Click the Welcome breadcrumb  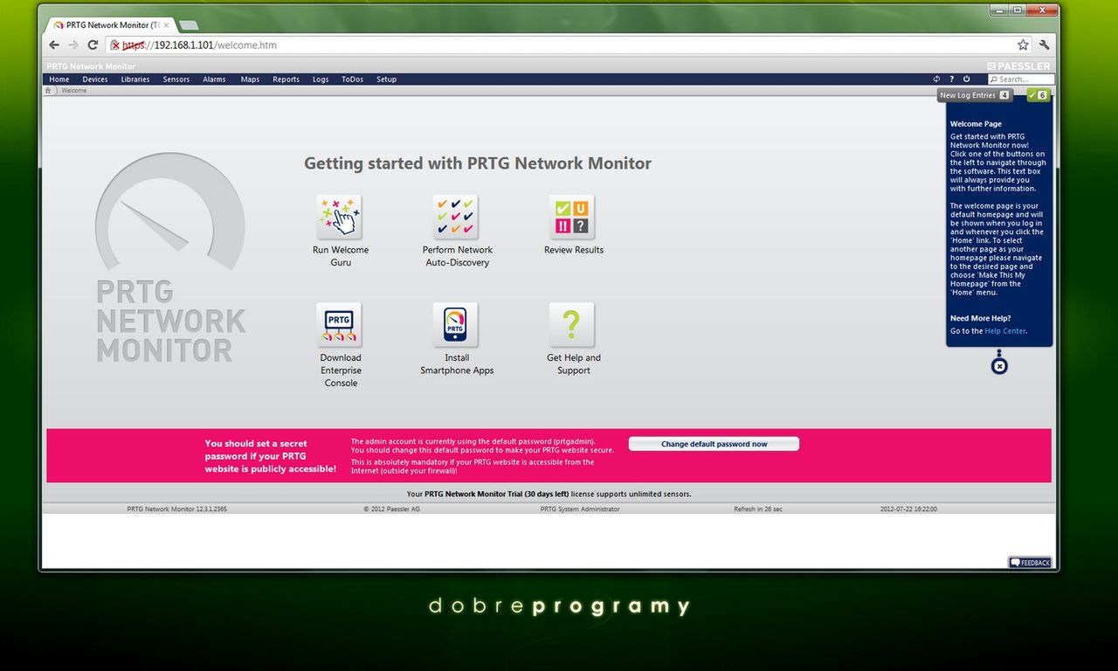(73, 90)
